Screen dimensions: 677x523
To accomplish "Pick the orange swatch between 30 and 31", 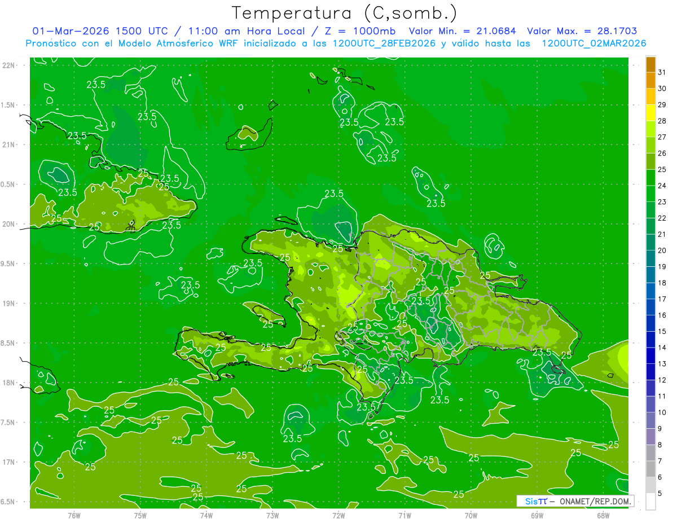I will click(650, 80).
